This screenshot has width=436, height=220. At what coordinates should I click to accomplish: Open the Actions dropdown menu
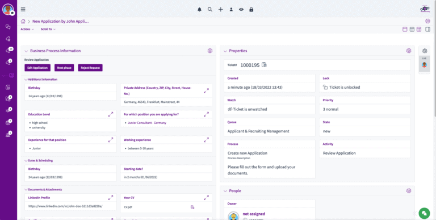[x=27, y=29]
